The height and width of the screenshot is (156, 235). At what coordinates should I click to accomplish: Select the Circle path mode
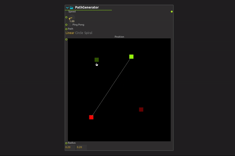(79, 33)
